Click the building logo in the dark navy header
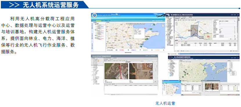 (168, 15)
